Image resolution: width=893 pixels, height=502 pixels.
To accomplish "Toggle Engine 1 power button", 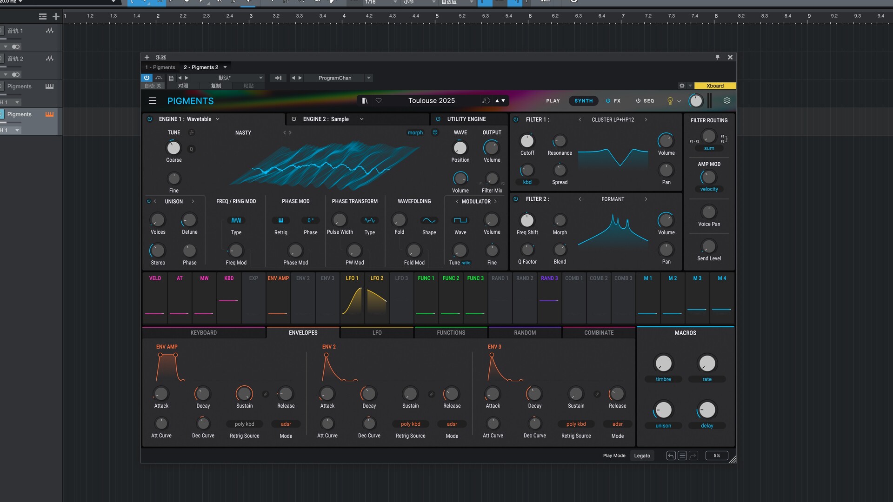I will click(150, 119).
